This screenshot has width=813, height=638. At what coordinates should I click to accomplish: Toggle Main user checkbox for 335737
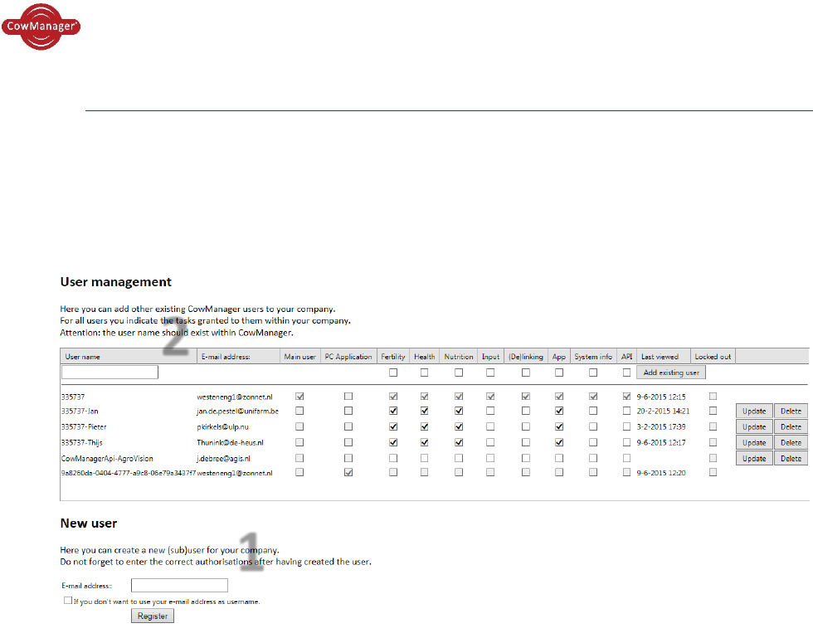click(x=299, y=397)
